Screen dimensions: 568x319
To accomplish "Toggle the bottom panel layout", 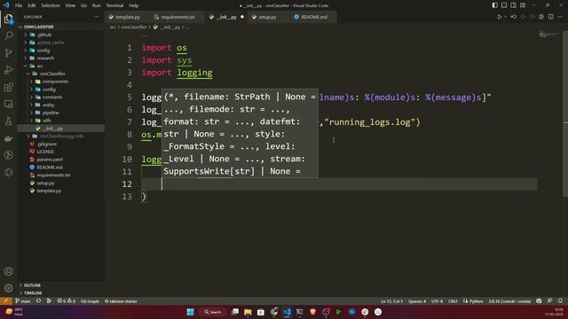I will (504, 5).
